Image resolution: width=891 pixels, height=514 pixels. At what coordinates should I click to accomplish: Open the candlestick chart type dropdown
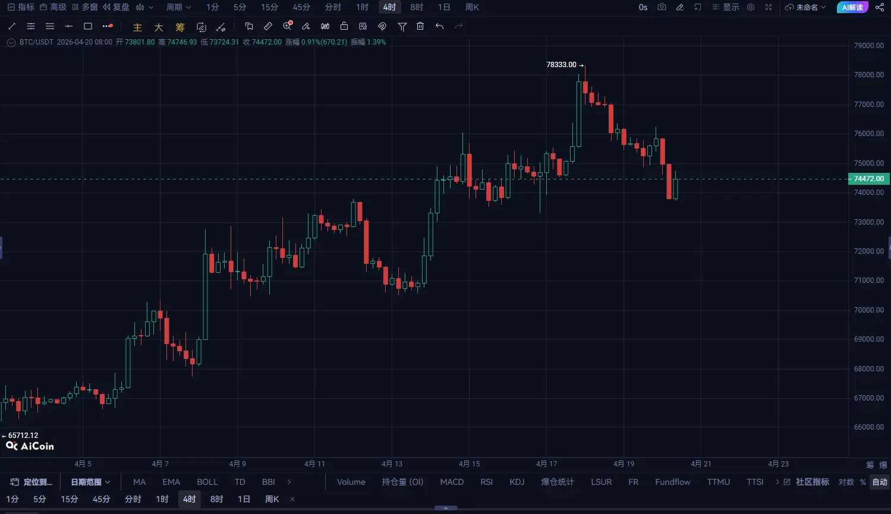[x=144, y=7]
